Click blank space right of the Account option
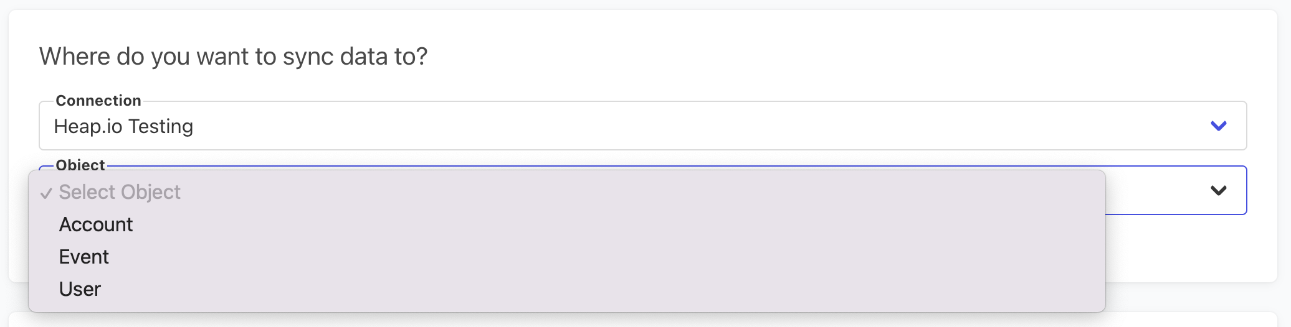This screenshot has width=1291, height=327. point(561,224)
